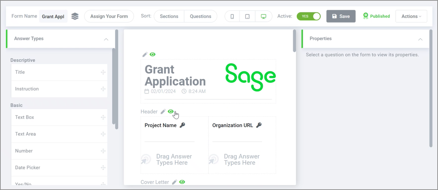Click the Form Name input field

(53, 16)
